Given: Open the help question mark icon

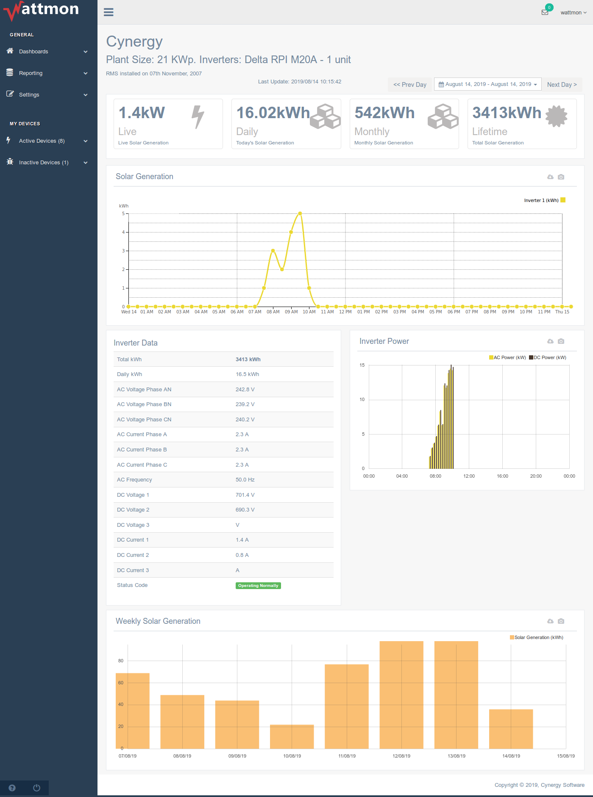Looking at the screenshot, I should 12,788.
